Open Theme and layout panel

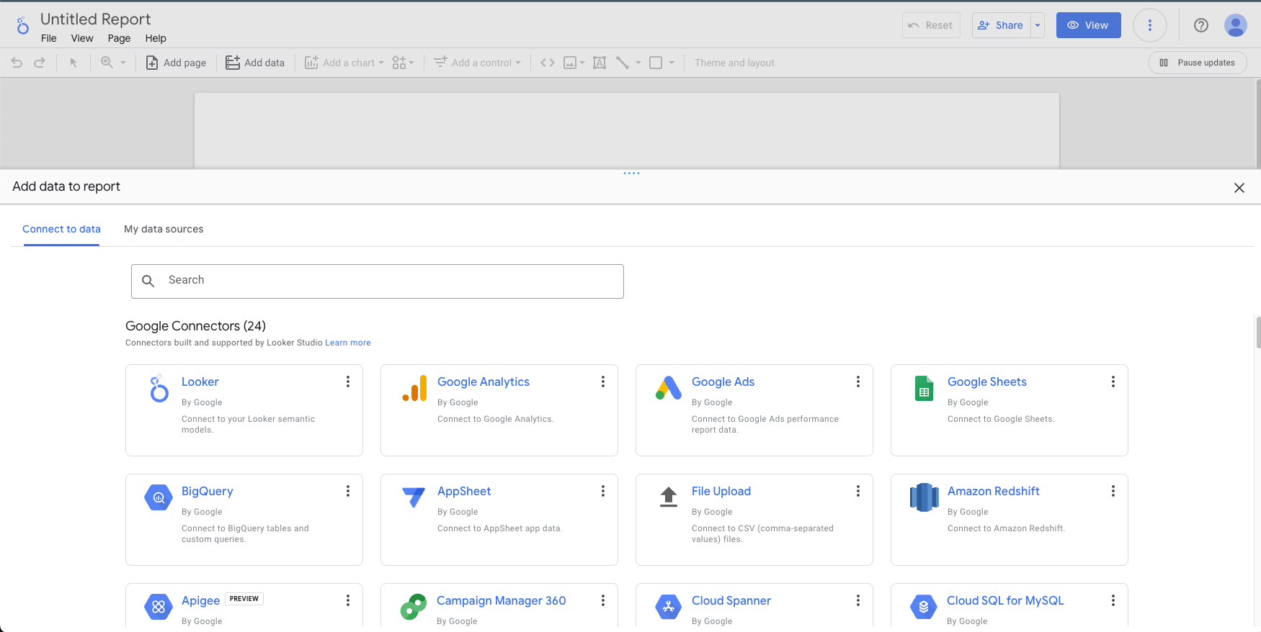[734, 63]
